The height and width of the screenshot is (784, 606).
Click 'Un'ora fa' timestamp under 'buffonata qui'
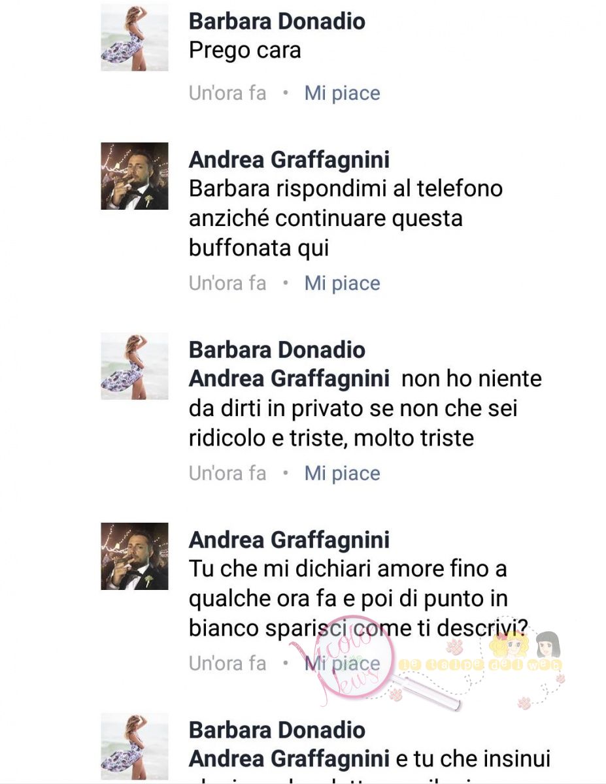coord(227,284)
